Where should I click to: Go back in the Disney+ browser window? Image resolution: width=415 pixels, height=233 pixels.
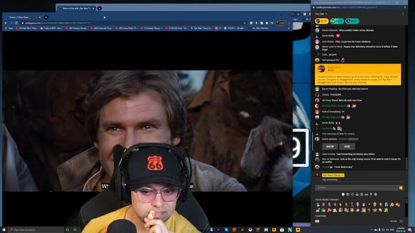6,23
